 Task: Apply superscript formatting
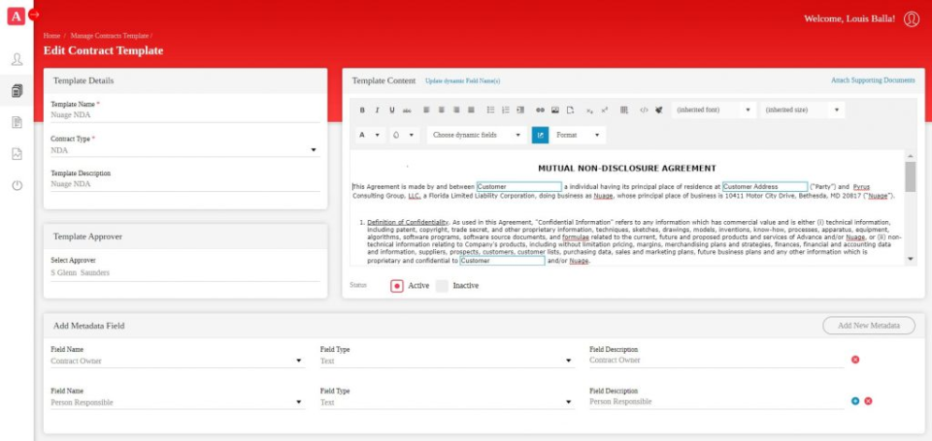click(x=604, y=110)
